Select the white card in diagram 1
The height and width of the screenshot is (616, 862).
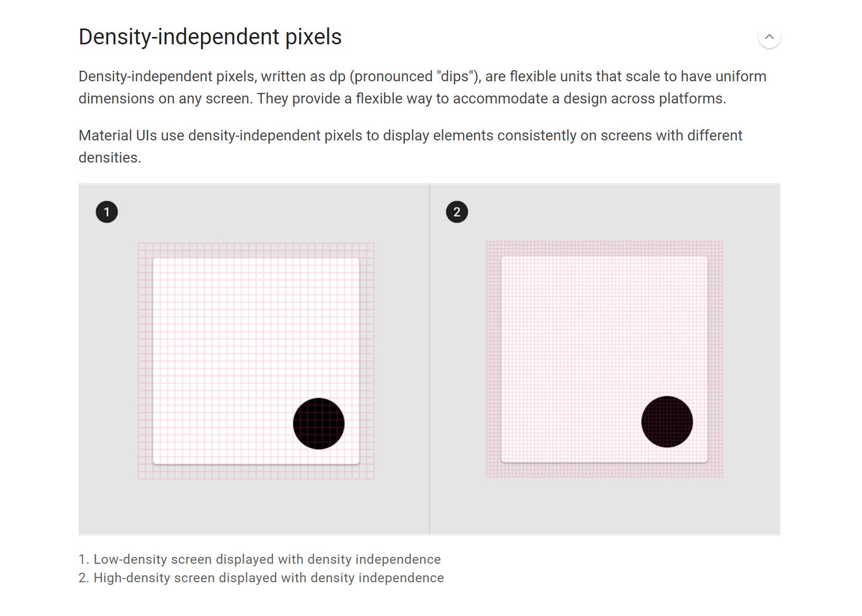(x=238, y=338)
